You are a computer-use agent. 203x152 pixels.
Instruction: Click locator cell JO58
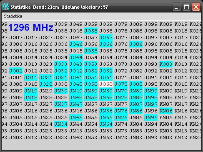[91, 31]
